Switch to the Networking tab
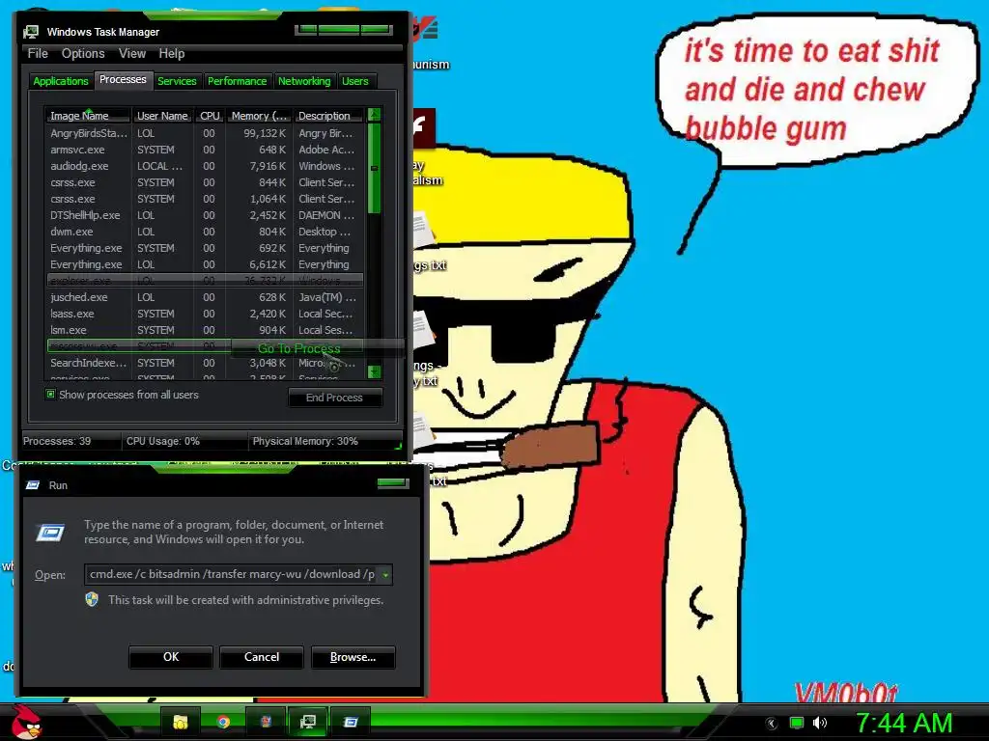989x741 pixels. tap(304, 81)
